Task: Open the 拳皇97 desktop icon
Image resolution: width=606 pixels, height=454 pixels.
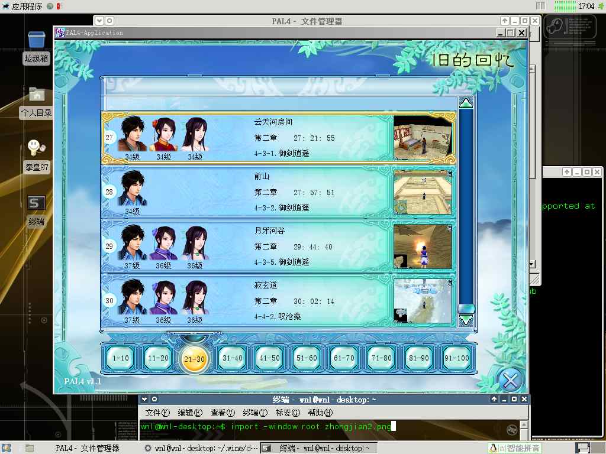Action: point(37,156)
